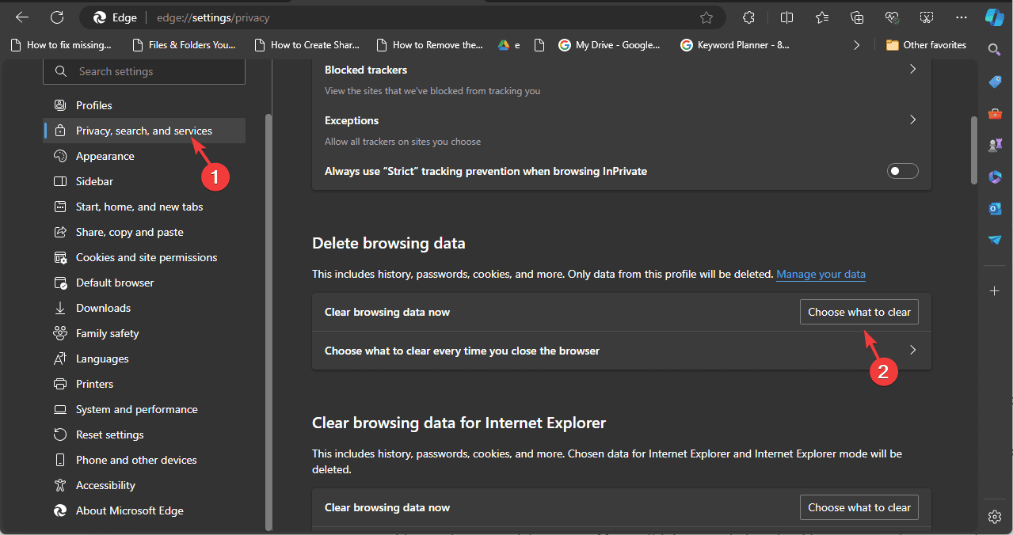Click the settings page vertical scrollbar
Viewport: 1013px width, 535px height.
click(974, 150)
